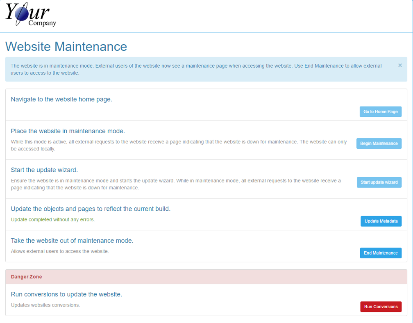
Task: Click End Maintenance to allow external access
Action: [381, 253]
